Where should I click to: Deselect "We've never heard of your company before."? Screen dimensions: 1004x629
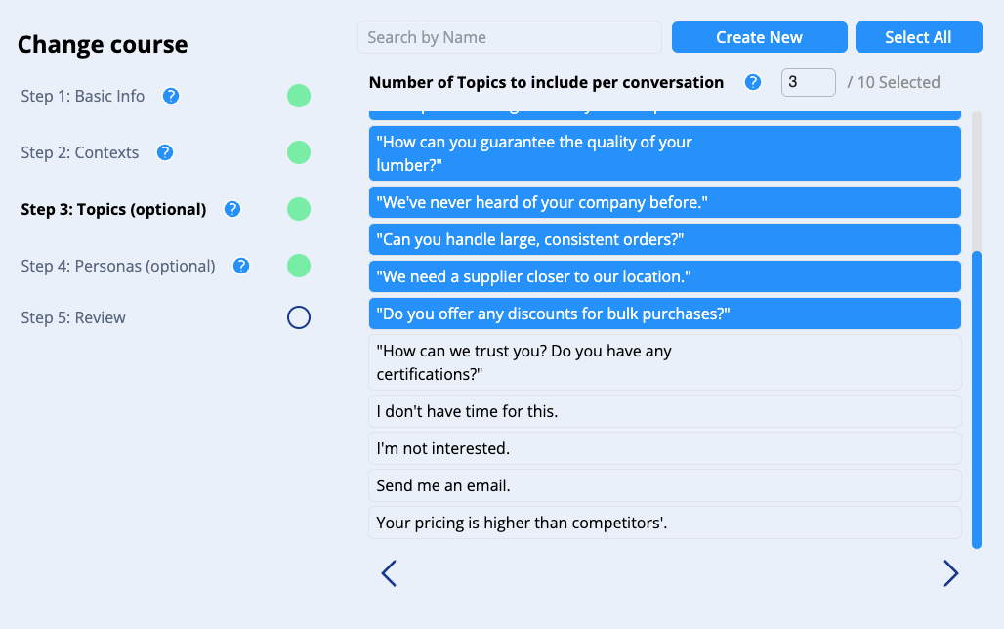(664, 202)
